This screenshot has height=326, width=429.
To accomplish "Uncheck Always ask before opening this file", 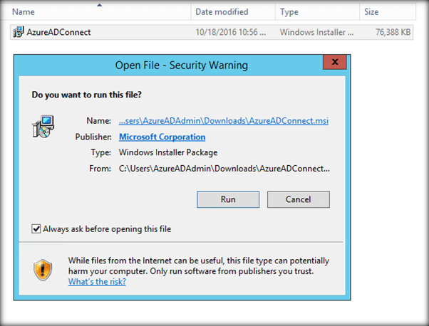I will point(36,229).
